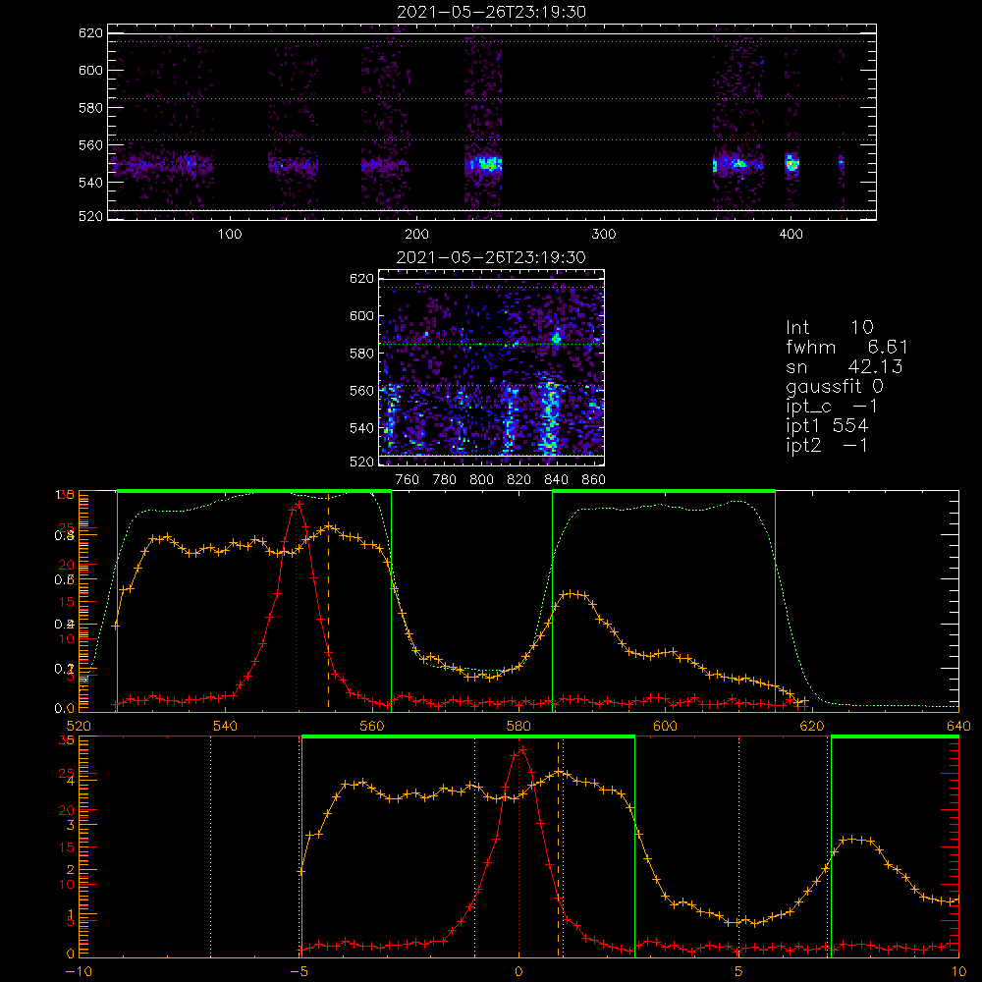
Task: Click the middle image title timestamp
Action: [491, 257]
